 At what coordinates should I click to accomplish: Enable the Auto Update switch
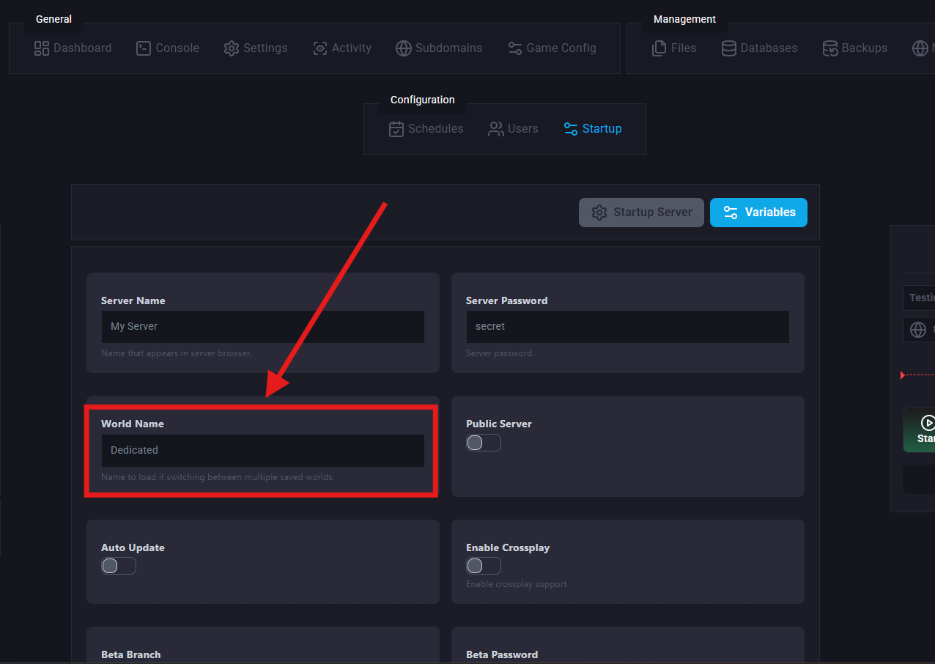119,566
